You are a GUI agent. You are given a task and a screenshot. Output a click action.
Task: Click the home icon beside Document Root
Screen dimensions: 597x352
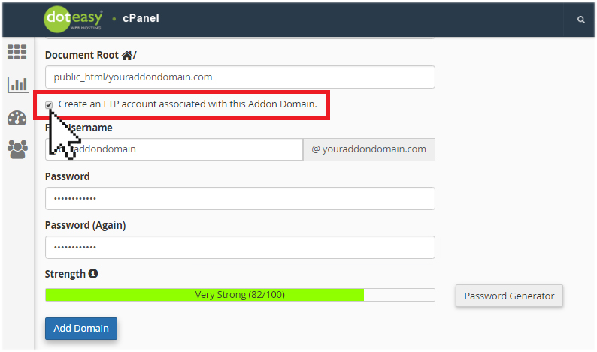[127, 56]
